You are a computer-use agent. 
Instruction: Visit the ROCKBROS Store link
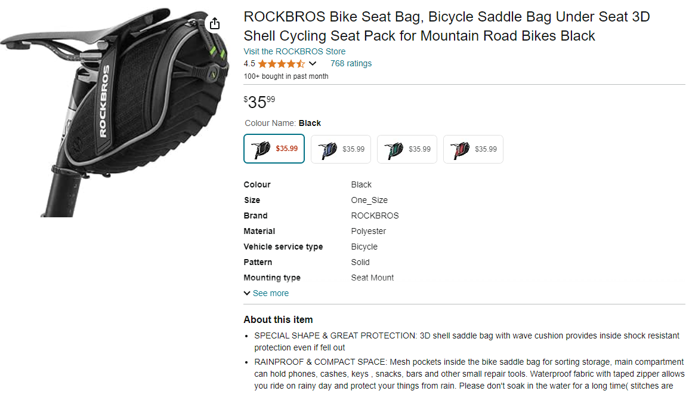[294, 51]
